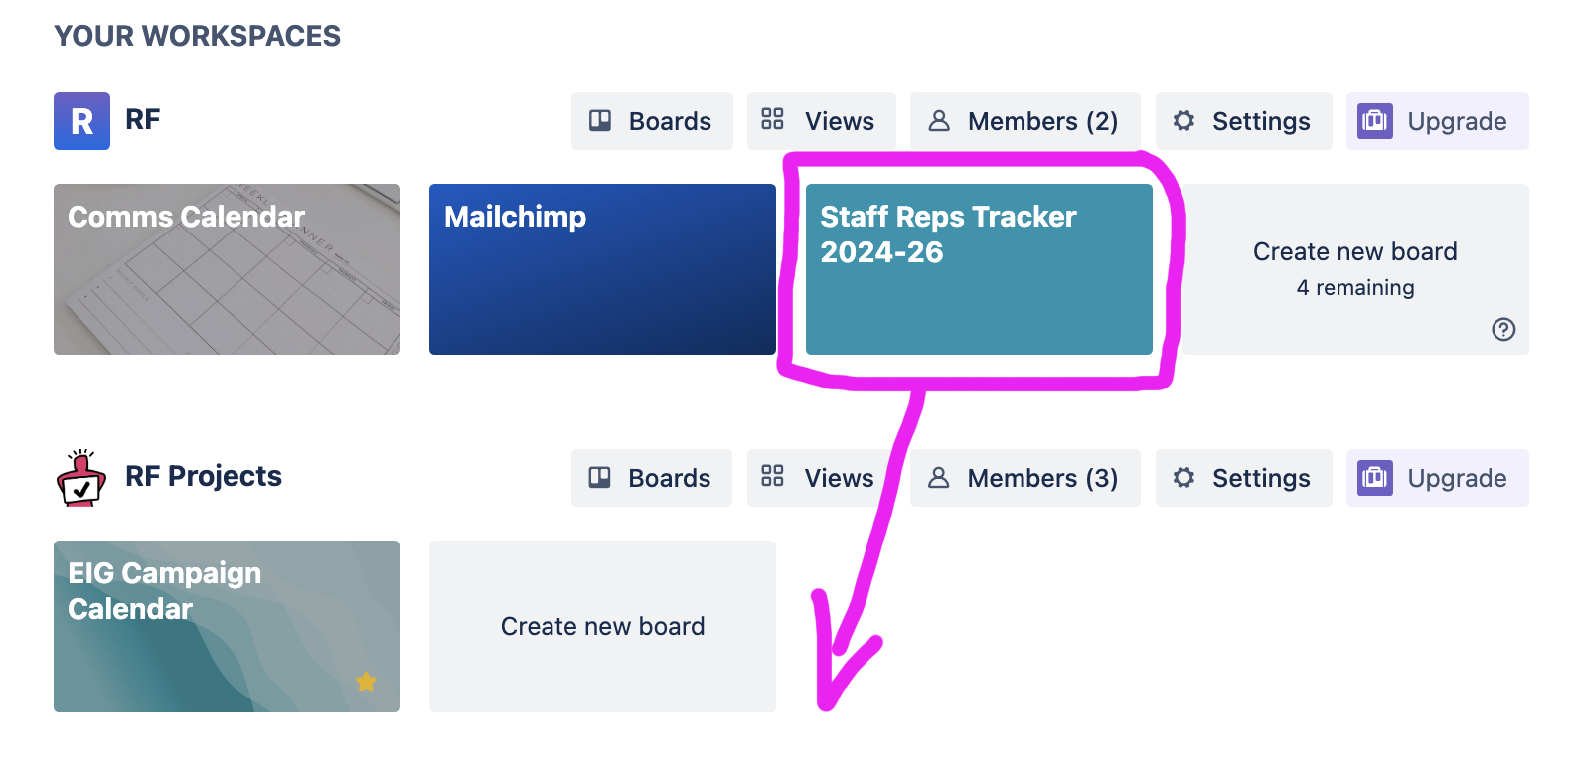Click the Boards book icon in the RF workspace row
Image resolution: width=1574 pixels, height=775 pixels.
tap(599, 120)
